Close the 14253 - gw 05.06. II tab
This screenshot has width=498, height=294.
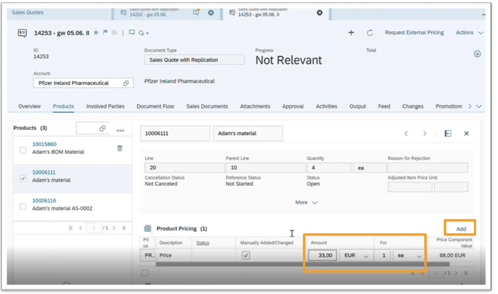[319, 12]
